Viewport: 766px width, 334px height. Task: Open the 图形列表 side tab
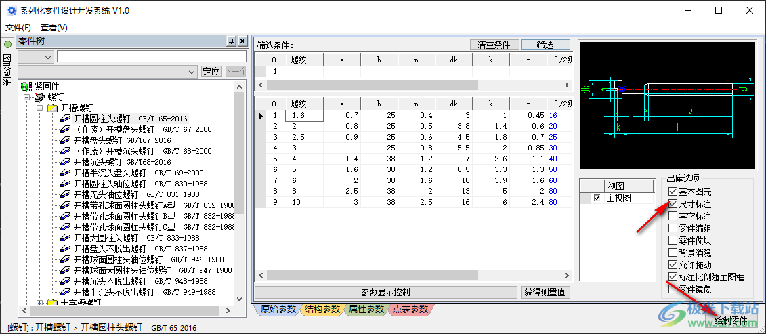coord(7,69)
